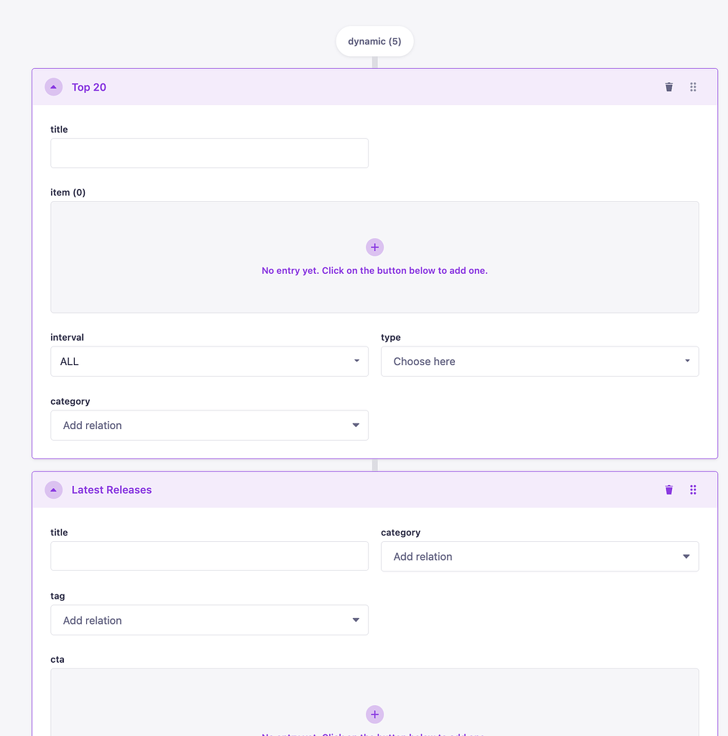The image size is (728, 736).
Task: Click the title field under Latest Releases
Action: click(x=209, y=556)
